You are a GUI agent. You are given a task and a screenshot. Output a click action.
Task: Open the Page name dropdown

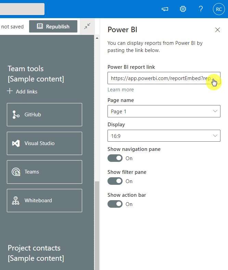tap(164, 111)
